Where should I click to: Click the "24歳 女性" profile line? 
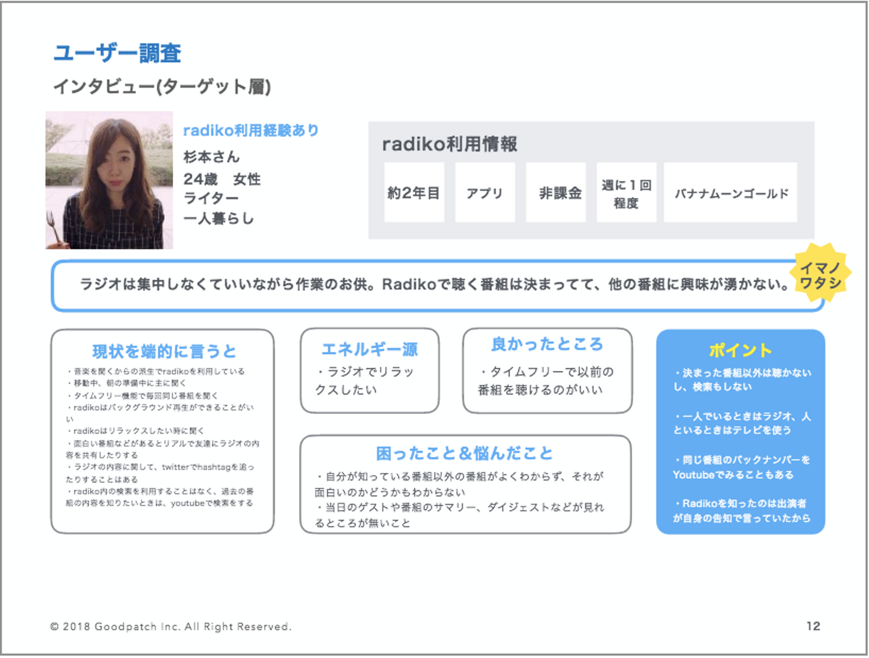(222, 179)
